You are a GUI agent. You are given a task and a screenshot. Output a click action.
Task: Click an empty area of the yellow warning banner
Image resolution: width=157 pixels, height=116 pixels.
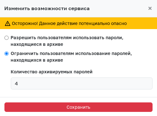point(142,23)
